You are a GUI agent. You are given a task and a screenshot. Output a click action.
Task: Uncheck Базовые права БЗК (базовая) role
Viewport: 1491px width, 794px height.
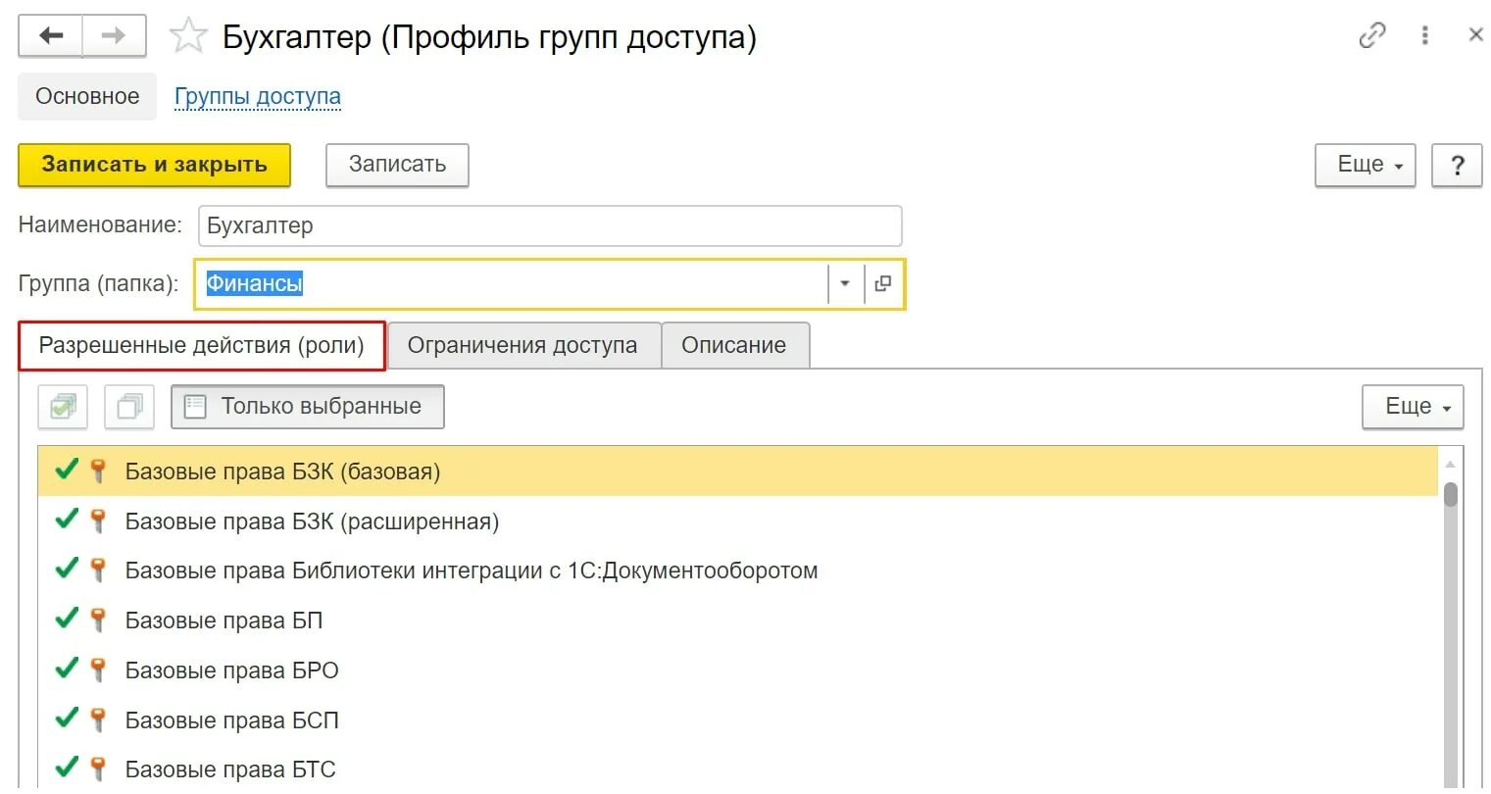(67, 470)
